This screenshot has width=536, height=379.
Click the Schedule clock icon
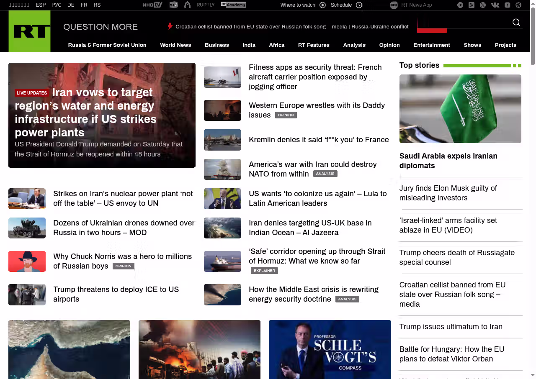[x=359, y=5]
